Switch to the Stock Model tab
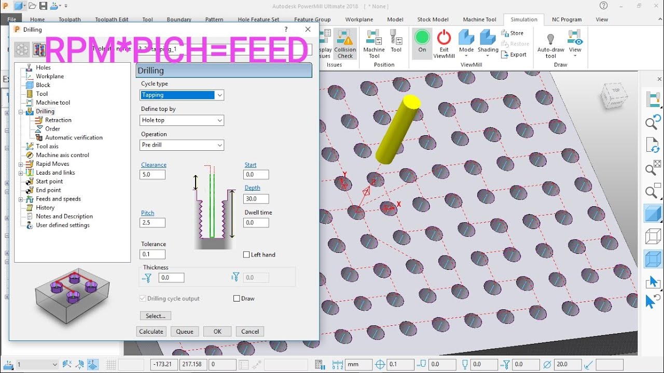 tap(433, 20)
